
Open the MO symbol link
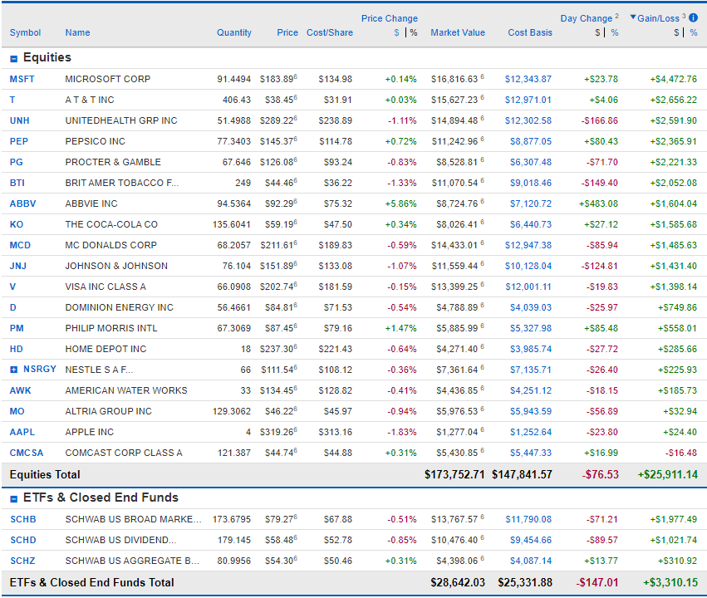click(17, 411)
